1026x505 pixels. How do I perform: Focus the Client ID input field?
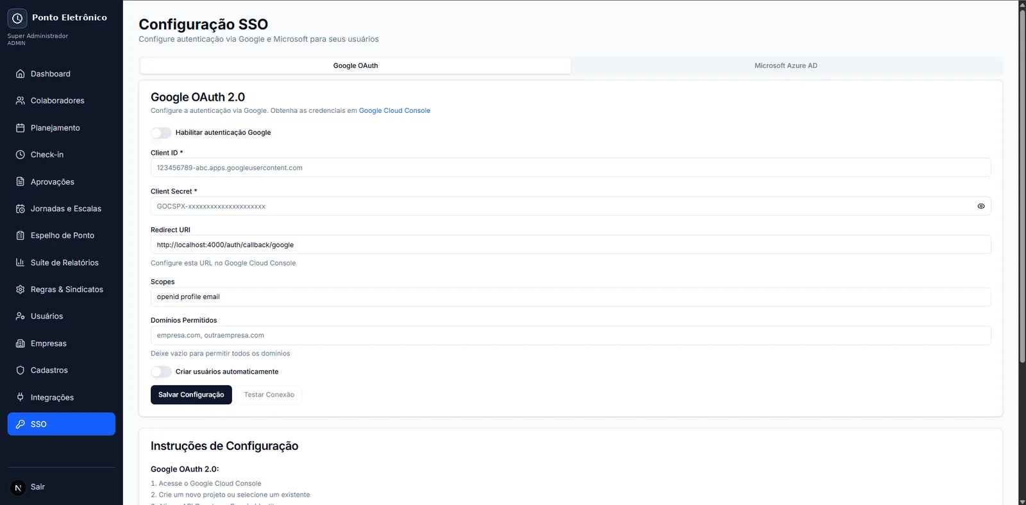pos(571,167)
